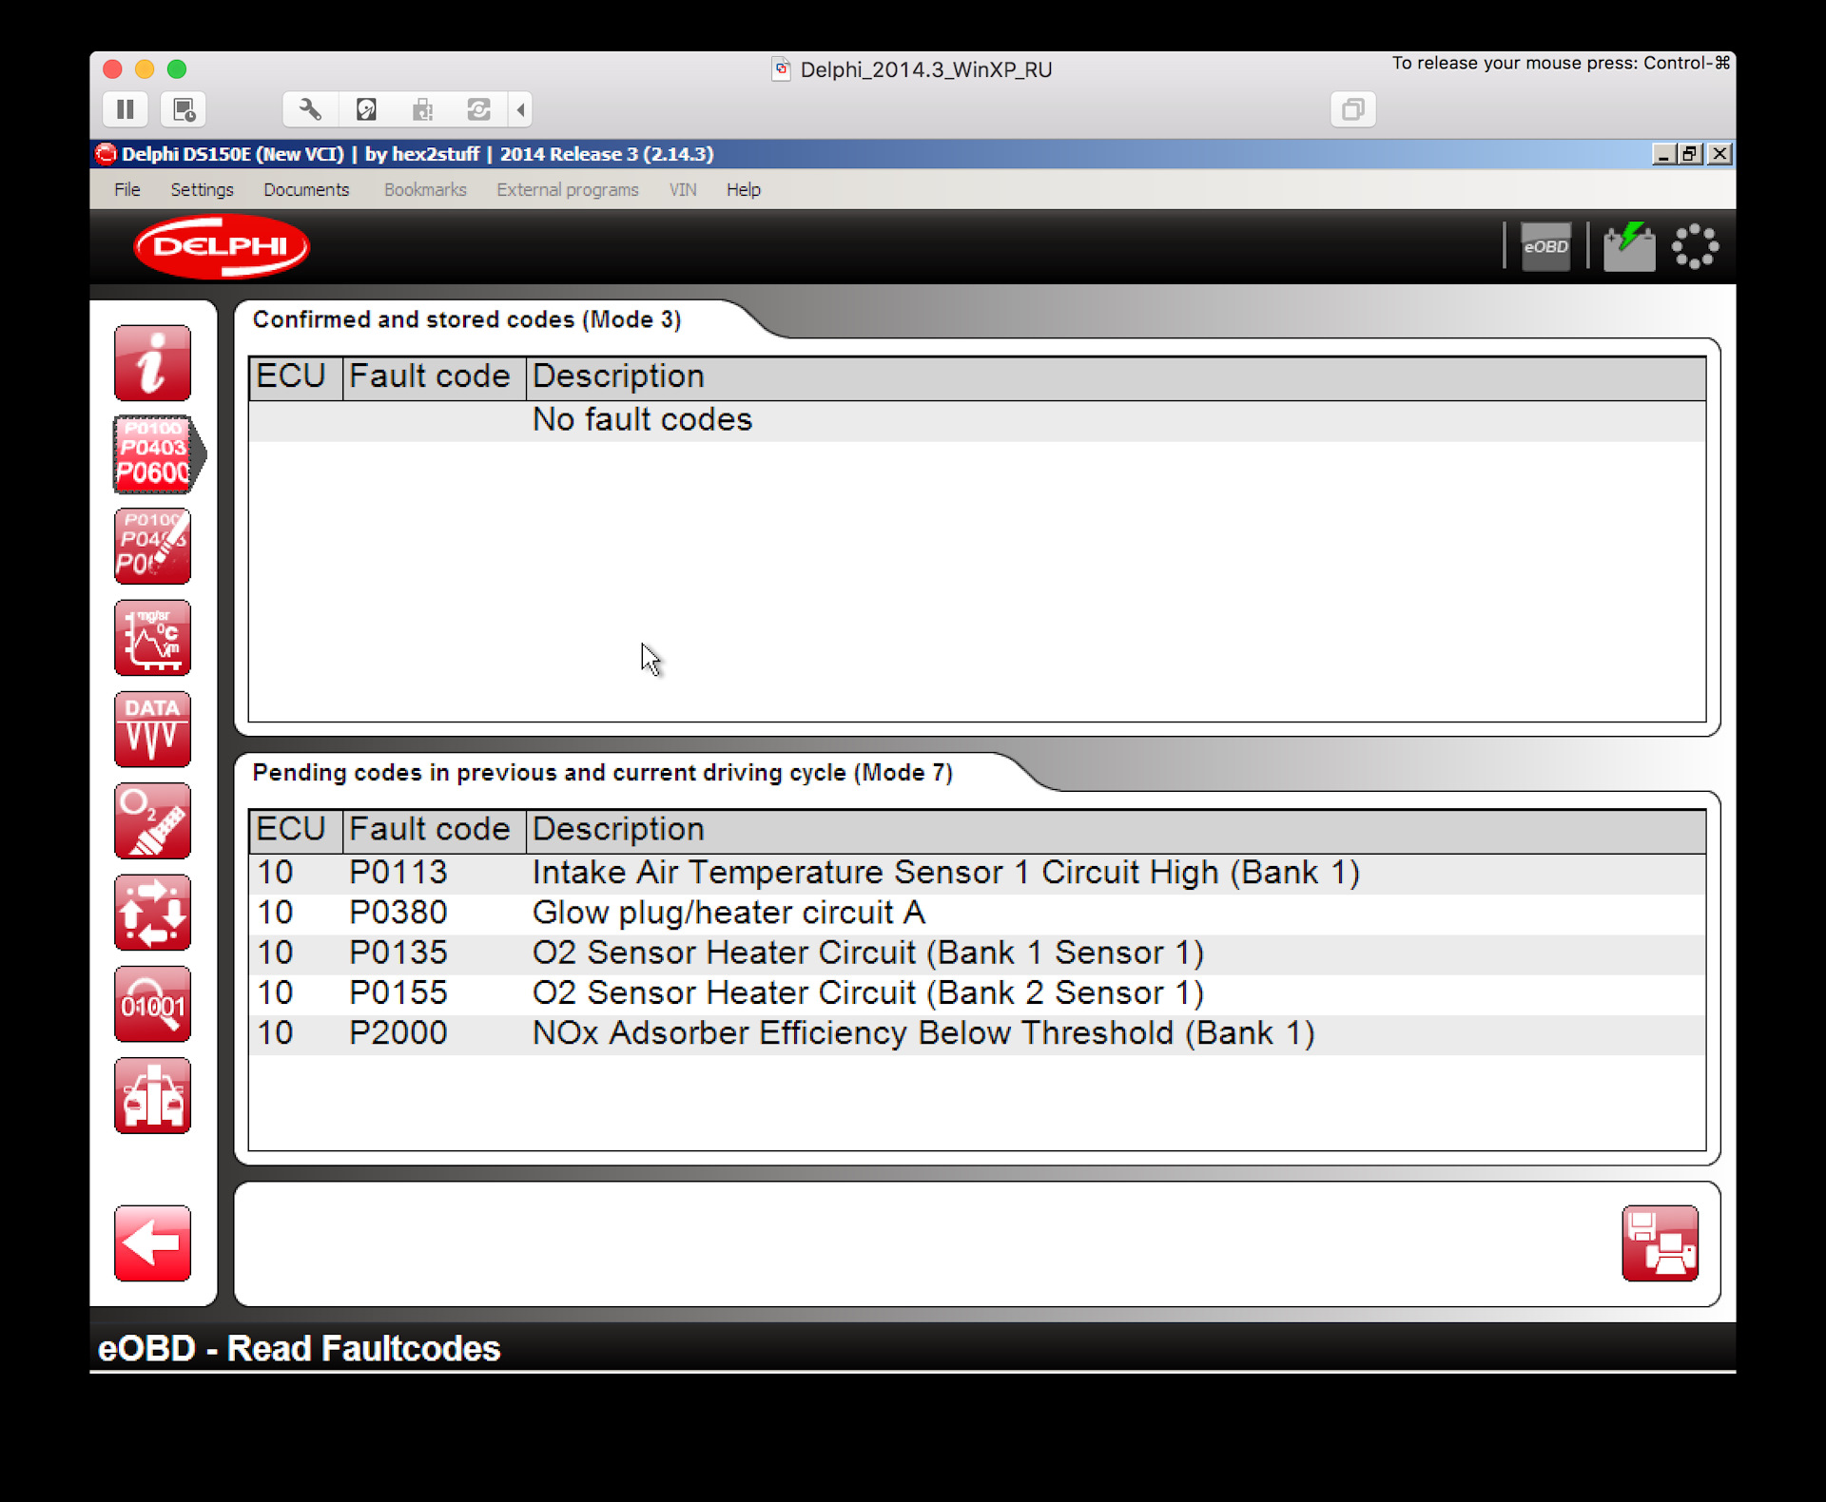Open the 01001 binary search icon

pos(152,1004)
